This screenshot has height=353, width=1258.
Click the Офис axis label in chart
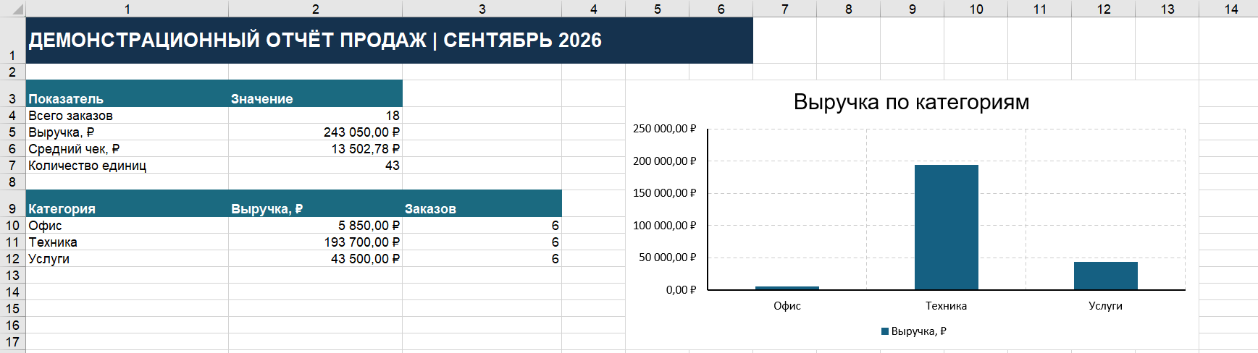point(787,306)
